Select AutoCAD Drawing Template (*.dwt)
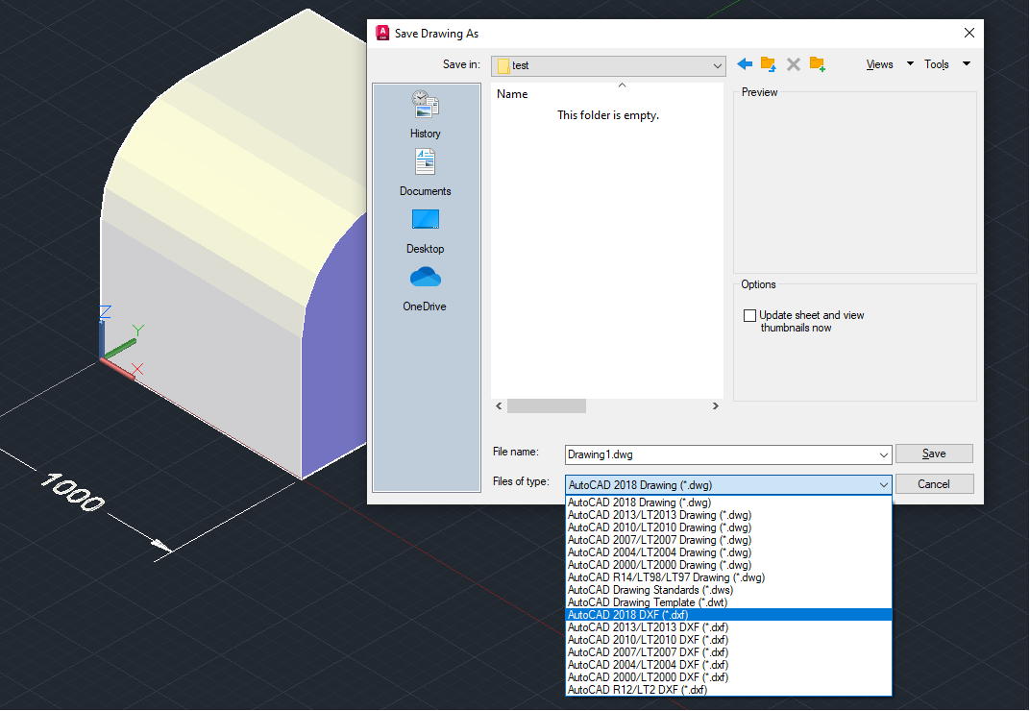This screenshot has width=1030, height=711. pyautogui.click(x=728, y=602)
